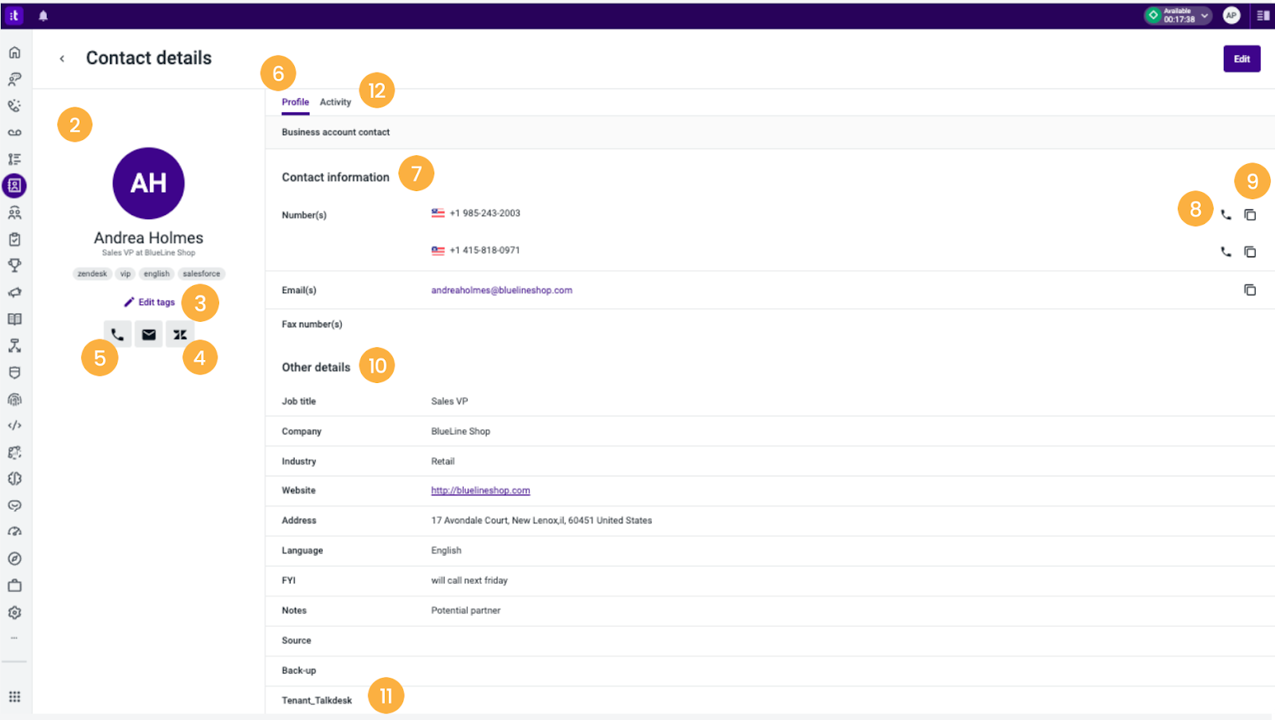Call the number +1 985-243-2003
Viewport: 1275px width, 720px height.
1226,215
